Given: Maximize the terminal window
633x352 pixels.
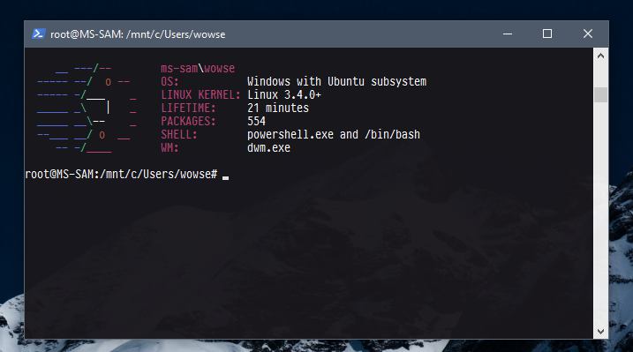Looking at the screenshot, I should coord(547,34).
